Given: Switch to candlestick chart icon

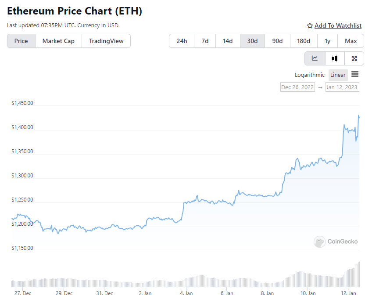Looking at the screenshot, I should (x=335, y=58).
